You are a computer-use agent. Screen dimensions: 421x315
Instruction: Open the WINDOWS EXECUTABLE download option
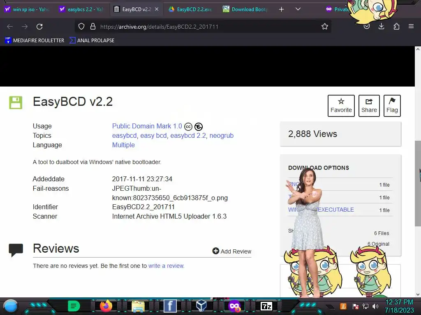pyautogui.click(x=335, y=210)
